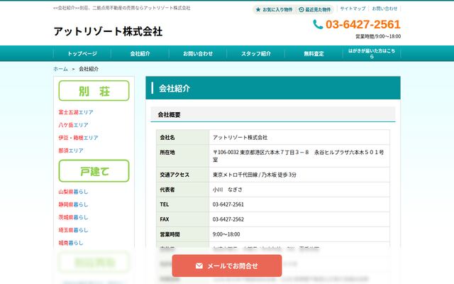Click the 会社紹介 page heading
The width and height of the screenshot is (454, 284).
click(x=175, y=88)
